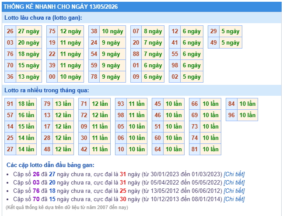The width and height of the screenshot is (283, 216).
Task: Select the "15 ngày" cell
Action: pos(29,65)
